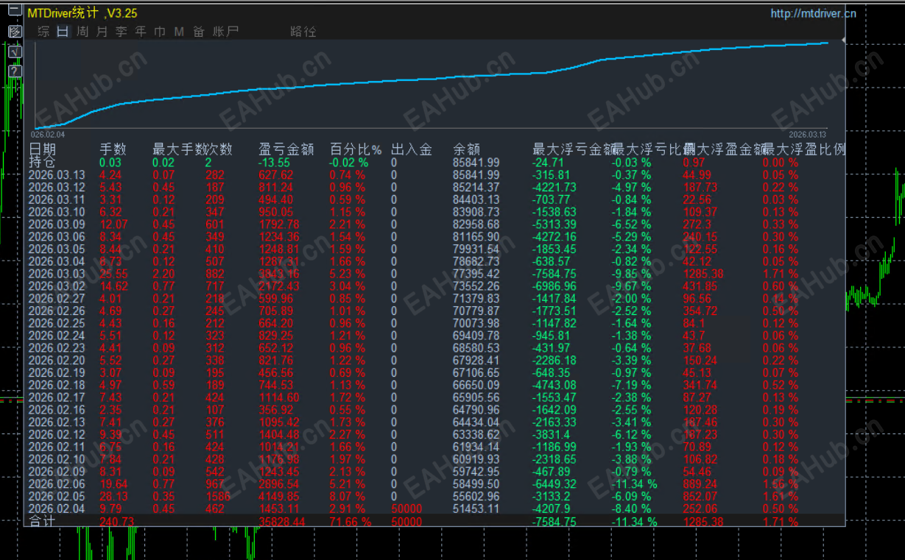Click the minus collapse icon at top left

pos(14,9)
